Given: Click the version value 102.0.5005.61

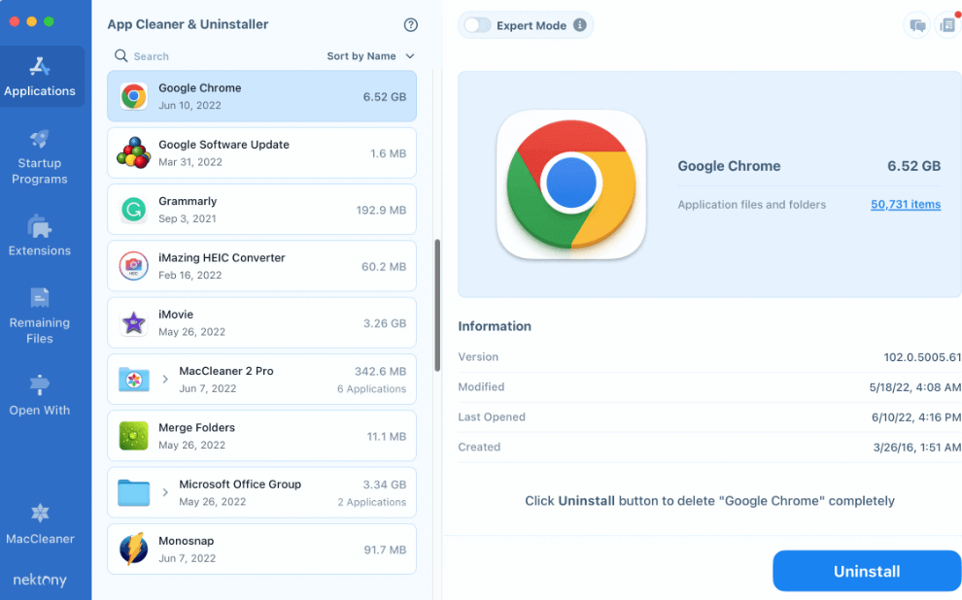Looking at the screenshot, I should point(922,357).
